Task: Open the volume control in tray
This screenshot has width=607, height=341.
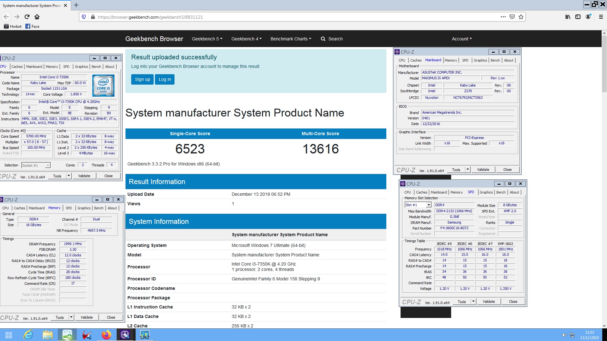Action: [x=564, y=335]
